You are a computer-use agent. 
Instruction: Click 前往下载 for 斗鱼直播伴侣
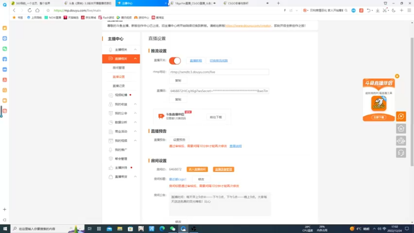216,117
